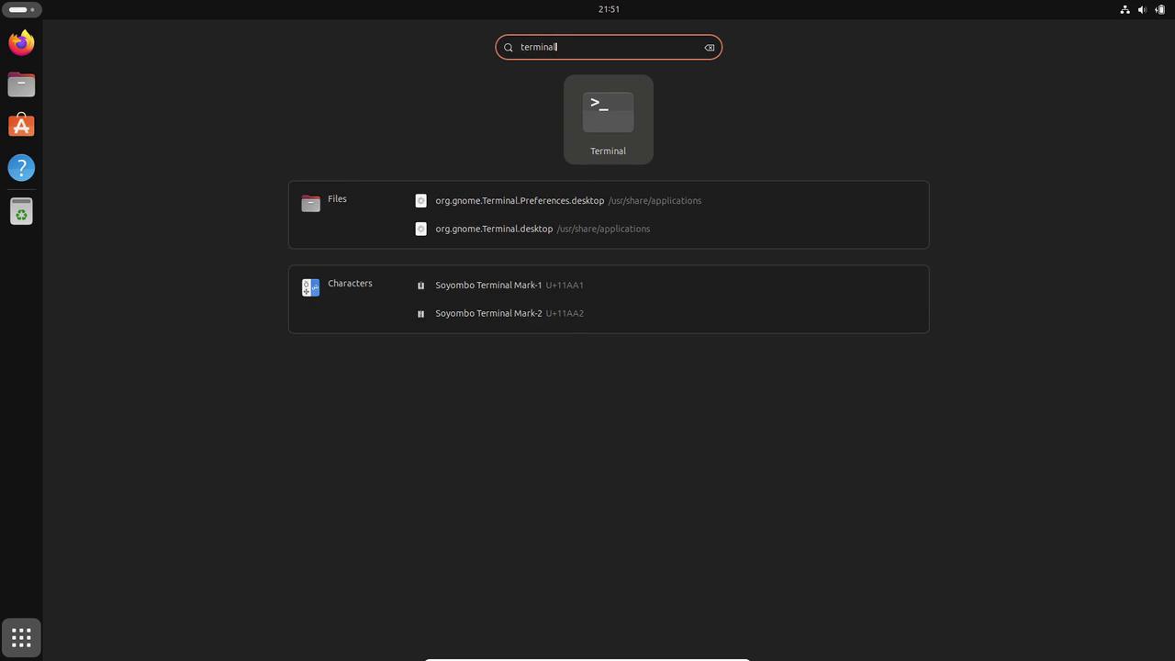Open Firefox from the dock
Image resolution: width=1175 pixels, height=661 pixels.
pyautogui.click(x=21, y=42)
